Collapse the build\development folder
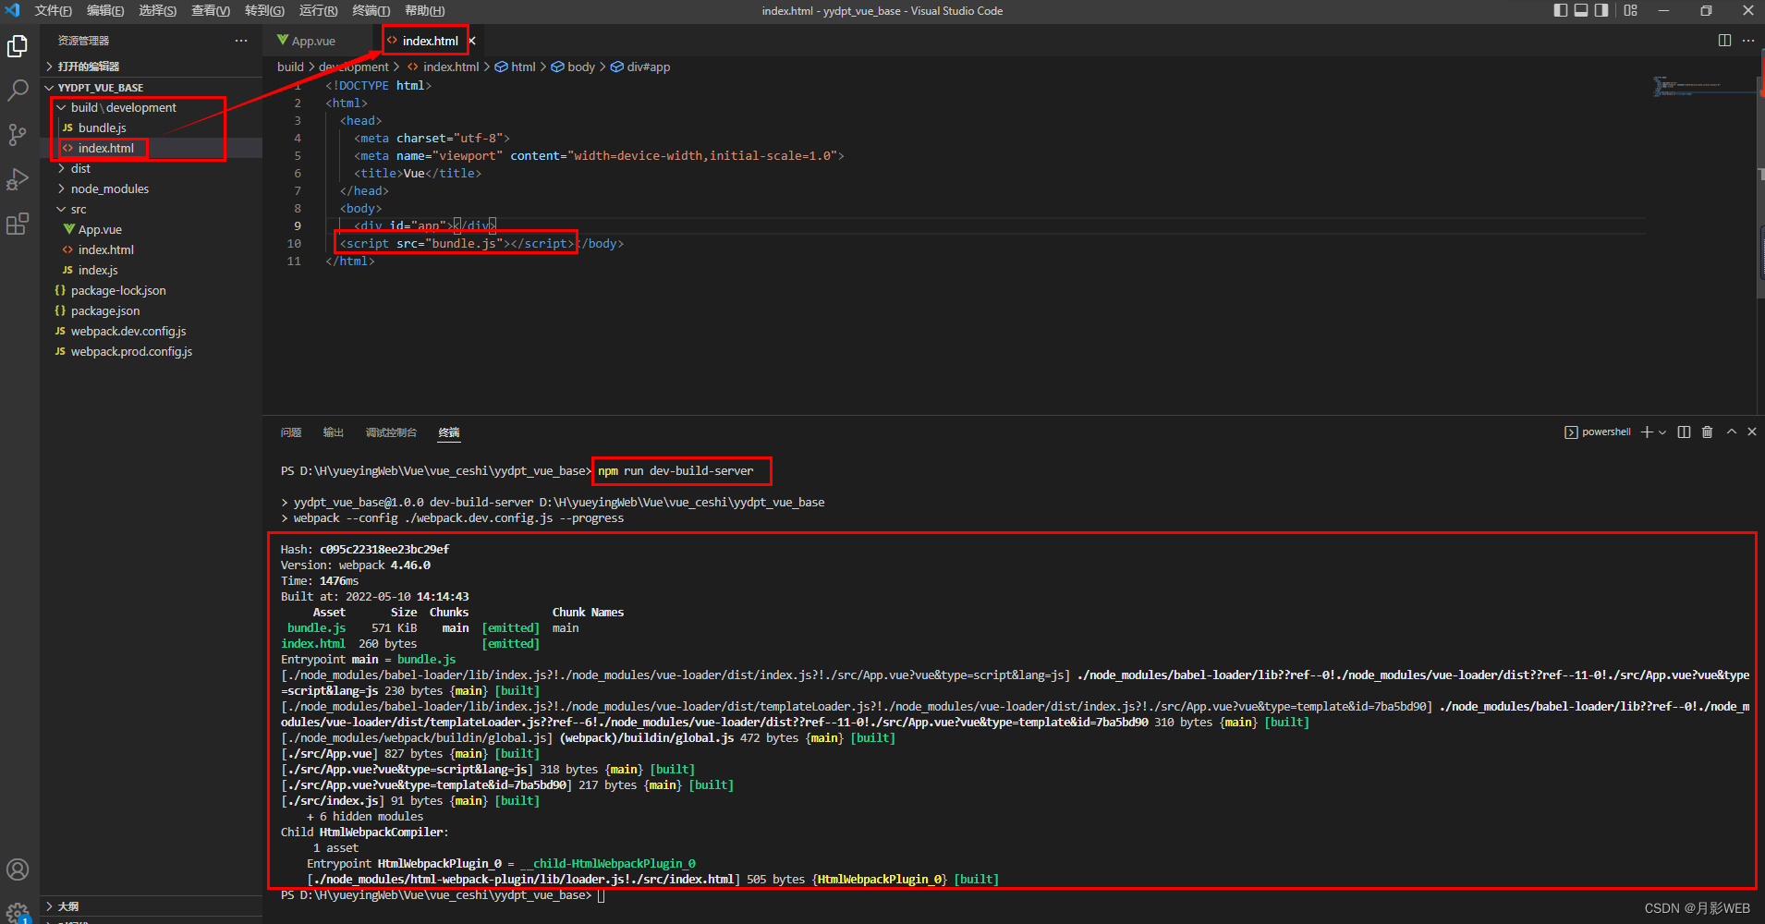 152,107
